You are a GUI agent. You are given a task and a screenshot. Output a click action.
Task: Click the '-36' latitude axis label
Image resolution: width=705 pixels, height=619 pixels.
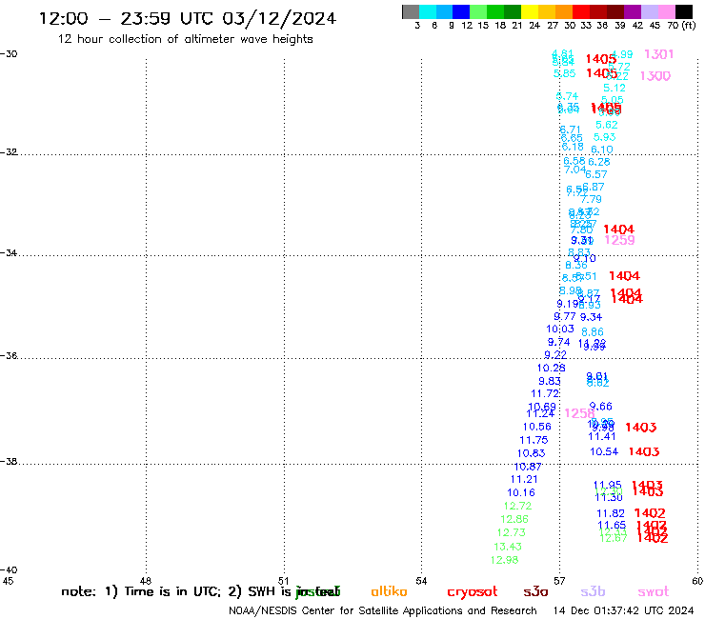coord(9,355)
